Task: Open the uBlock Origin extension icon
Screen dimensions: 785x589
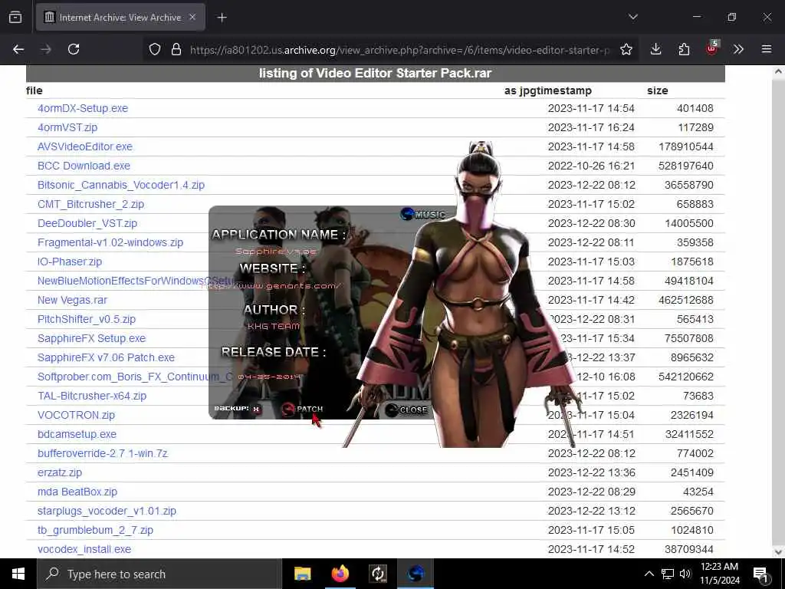Action: [711, 48]
